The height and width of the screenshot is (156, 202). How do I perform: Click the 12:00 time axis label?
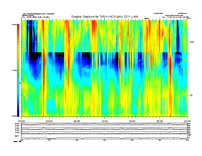pos(105,121)
